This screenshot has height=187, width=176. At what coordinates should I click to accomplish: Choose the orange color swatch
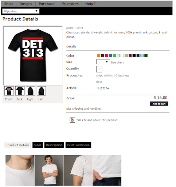tap(98, 56)
